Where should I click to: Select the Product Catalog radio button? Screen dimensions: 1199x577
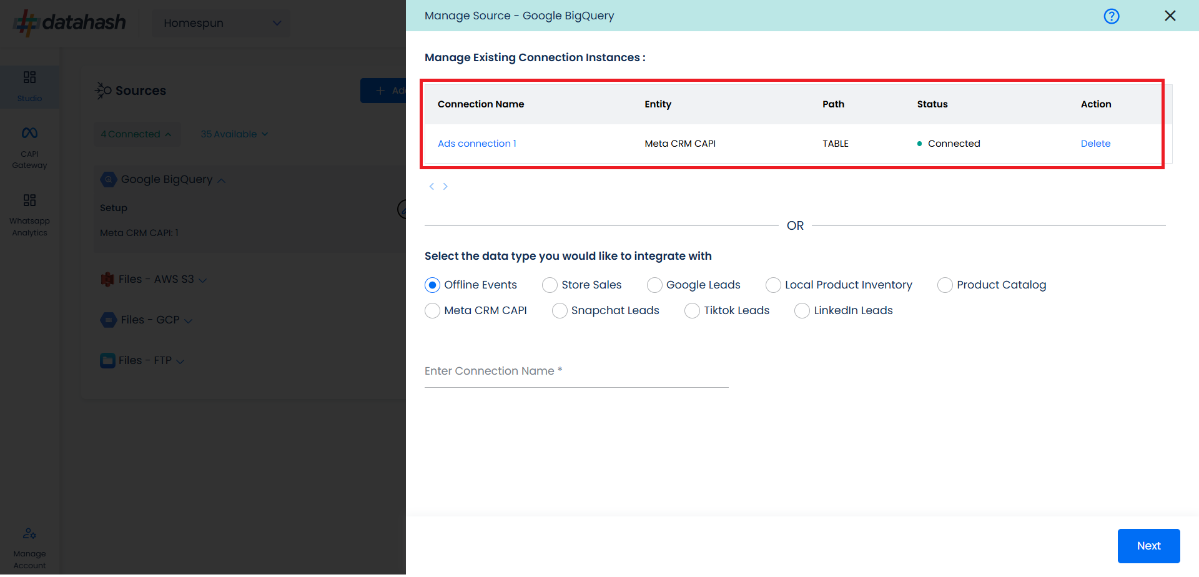pos(945,285)
